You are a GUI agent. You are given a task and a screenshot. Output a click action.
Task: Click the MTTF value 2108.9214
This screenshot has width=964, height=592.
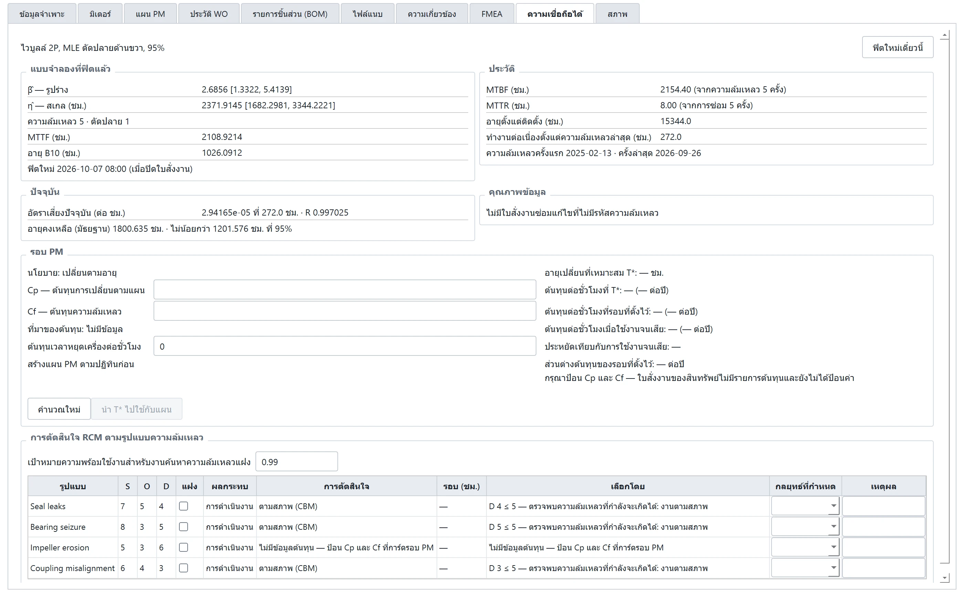222,136
